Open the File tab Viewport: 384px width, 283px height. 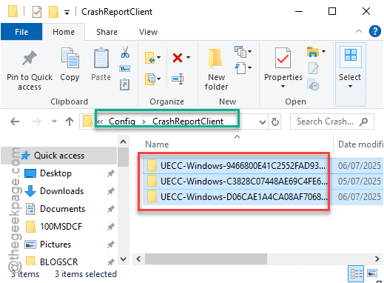21,32
